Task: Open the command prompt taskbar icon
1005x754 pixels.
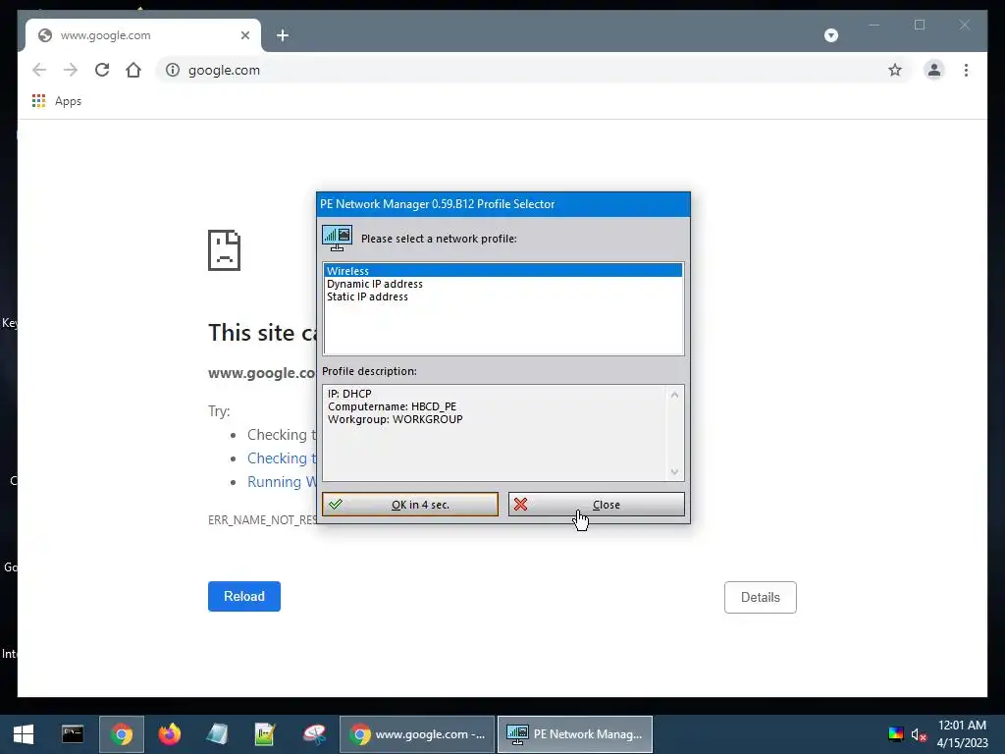Action: tap(73, 734)
